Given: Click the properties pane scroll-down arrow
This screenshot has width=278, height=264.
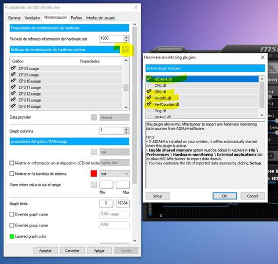Looking at the screenshot, I should pyautogui.click(x=135, y=241).
